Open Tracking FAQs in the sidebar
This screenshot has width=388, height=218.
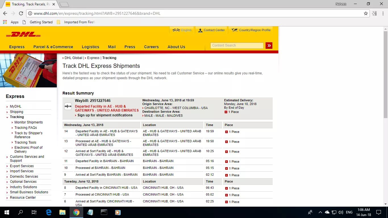click(x=26, y=128)
